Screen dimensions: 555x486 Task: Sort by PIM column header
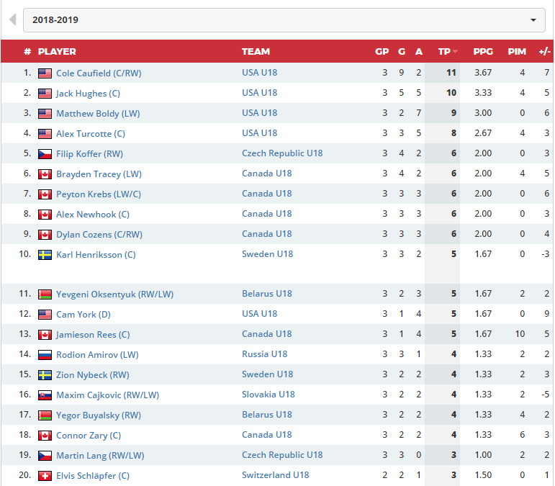coord(517,52)
